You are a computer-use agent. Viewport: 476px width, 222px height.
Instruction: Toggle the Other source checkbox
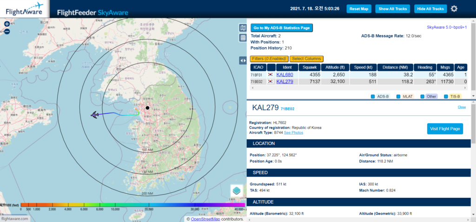click(422, 96)
